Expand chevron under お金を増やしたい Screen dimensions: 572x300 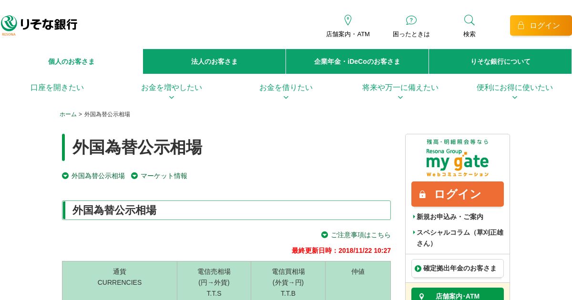(x=172, y=98)
